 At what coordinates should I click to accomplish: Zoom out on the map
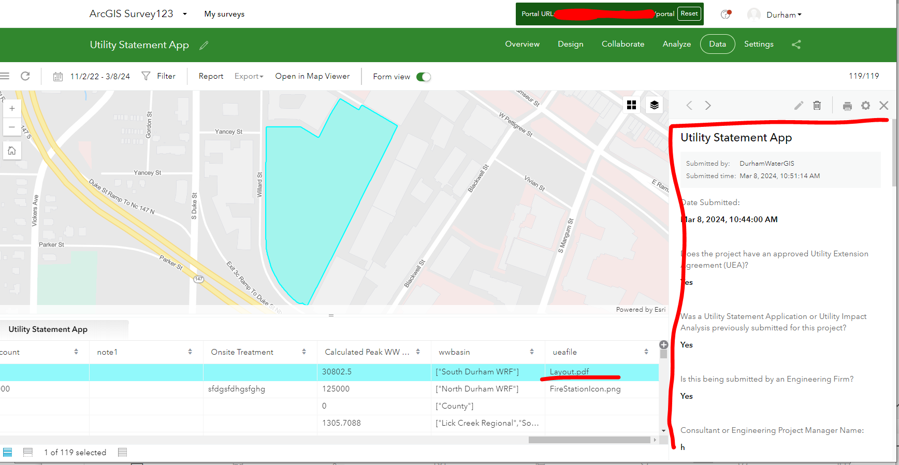pos(12,127)
